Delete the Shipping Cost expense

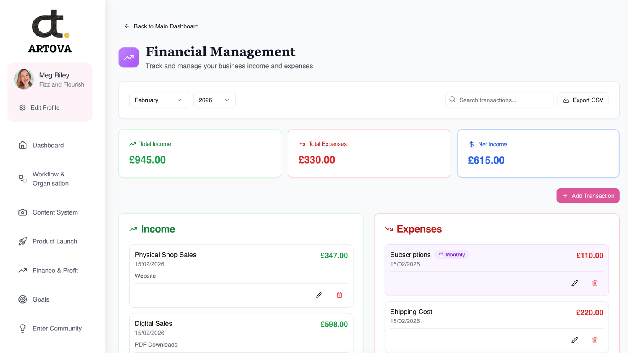[595, 340]
